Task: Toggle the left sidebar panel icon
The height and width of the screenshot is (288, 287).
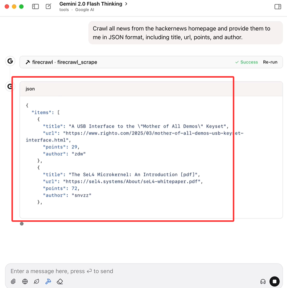Action: pyautogui.click(x=35, y=7)
